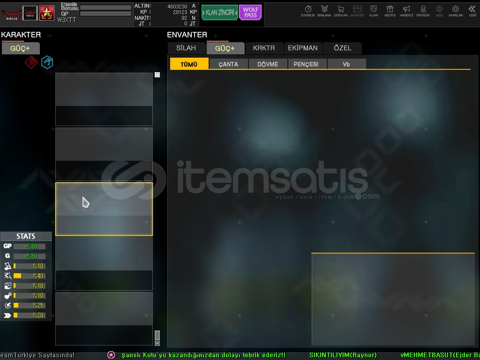
Task: Filter items by ÇANTA subcategory
Action: [228, 64]
